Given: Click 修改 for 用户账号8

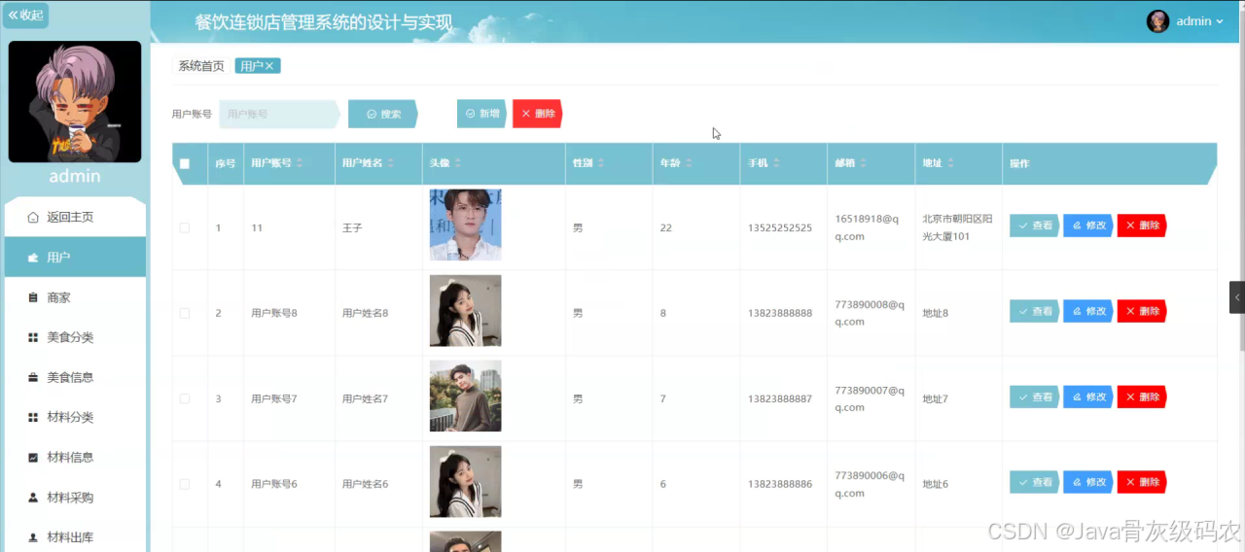Looking at the screenshot, I should click(1088, 311).
